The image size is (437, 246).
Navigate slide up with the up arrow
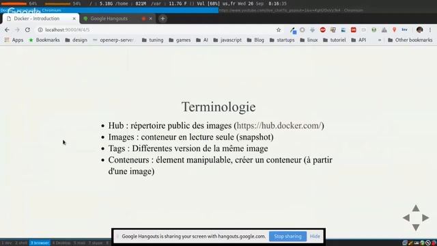[x=416, y=208]
